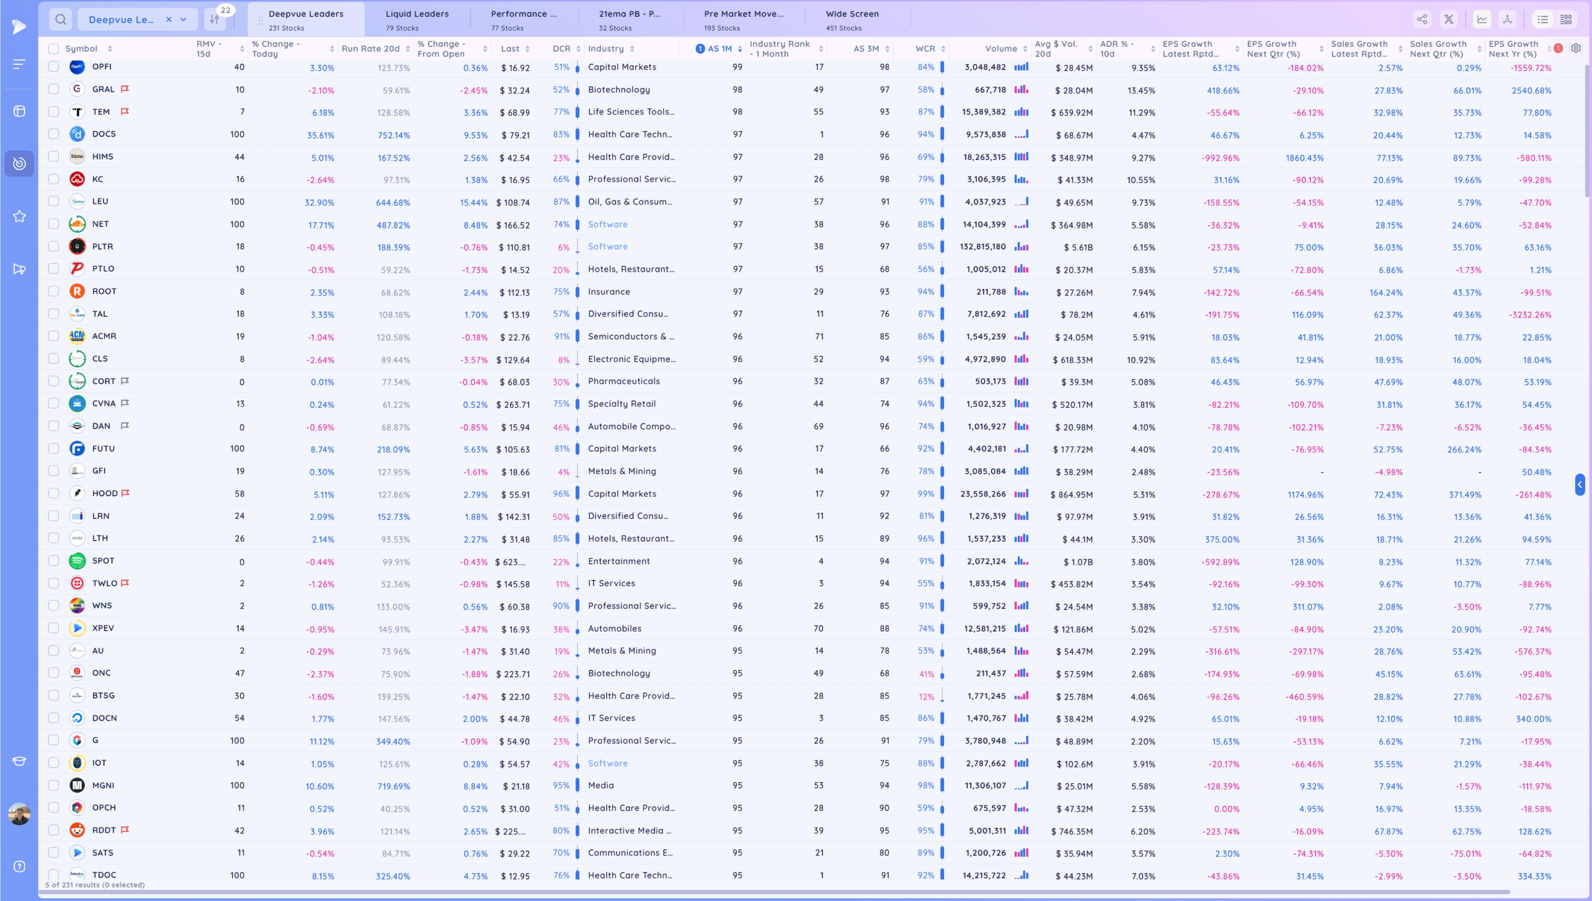Click the vertical scrollbar on right edge
The height and width of the screenshot is (901, 1592).
(1588, 130)
